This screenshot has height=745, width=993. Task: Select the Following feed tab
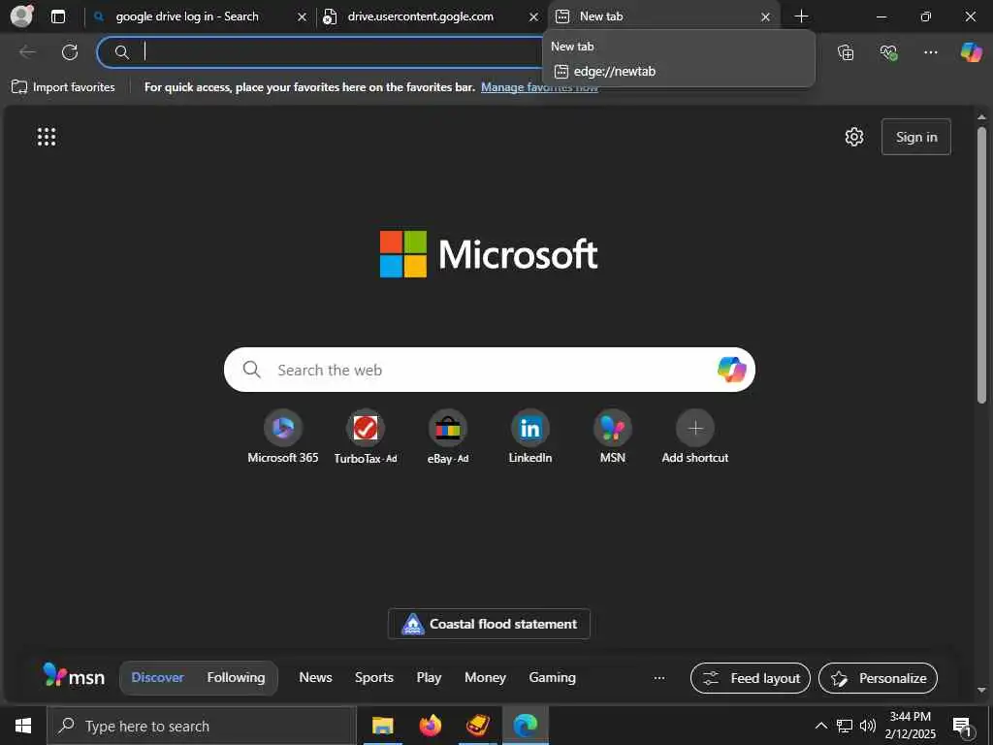[x=236, y=677]
